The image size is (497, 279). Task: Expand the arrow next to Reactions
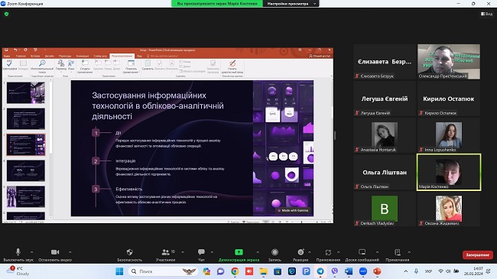click(x=310, y=252)
